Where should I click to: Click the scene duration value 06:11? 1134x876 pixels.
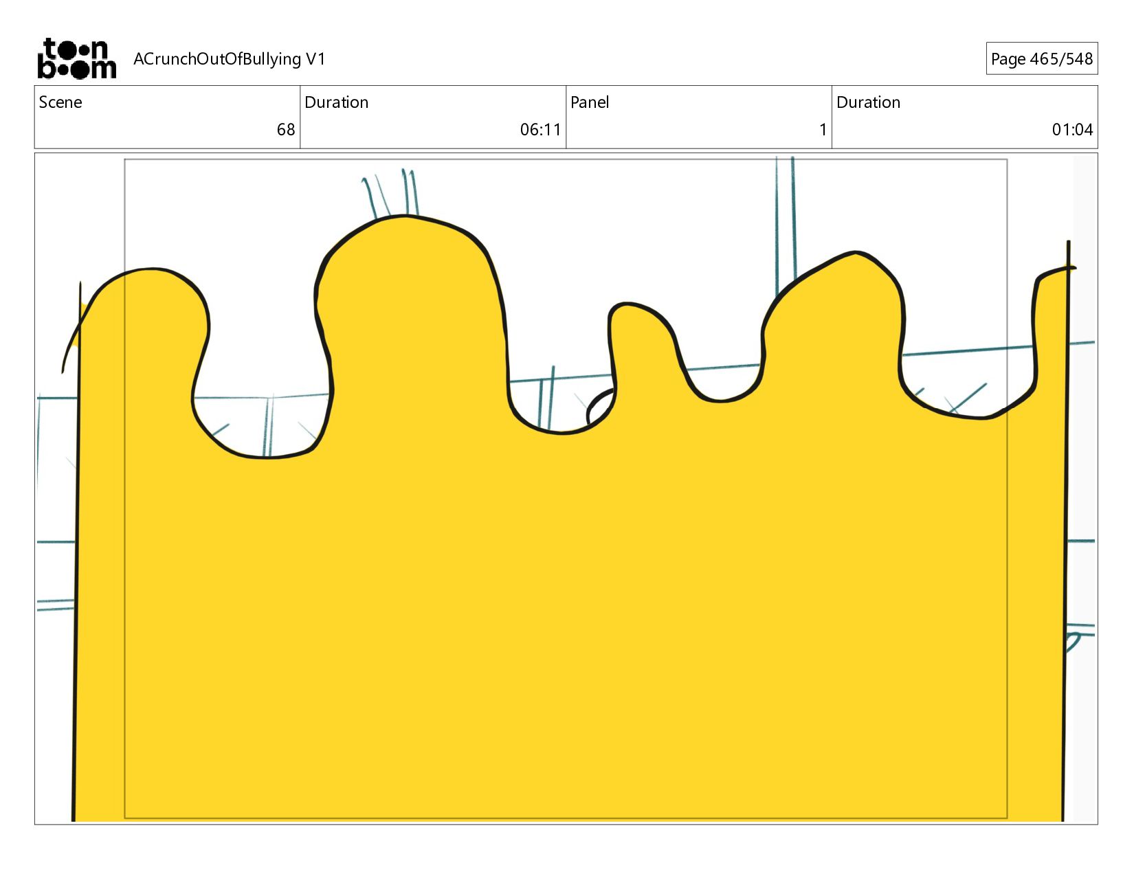(540, 130)
